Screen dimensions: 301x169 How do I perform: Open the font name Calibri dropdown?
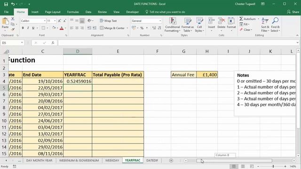coord(45,21)
